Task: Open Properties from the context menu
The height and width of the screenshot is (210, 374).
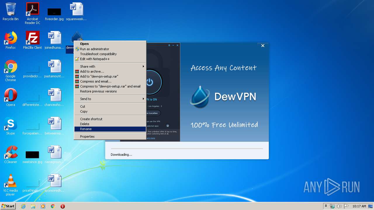Action: point(110,136)
